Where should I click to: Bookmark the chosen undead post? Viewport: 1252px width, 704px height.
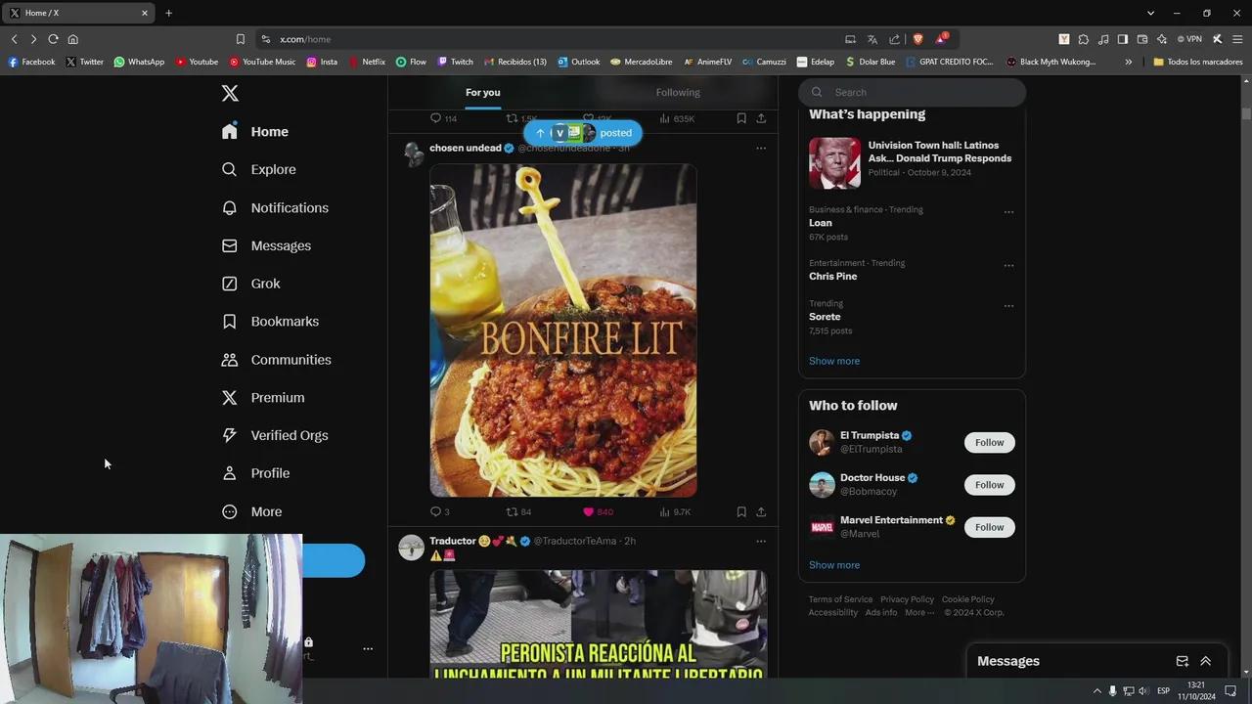click(741, 511)
